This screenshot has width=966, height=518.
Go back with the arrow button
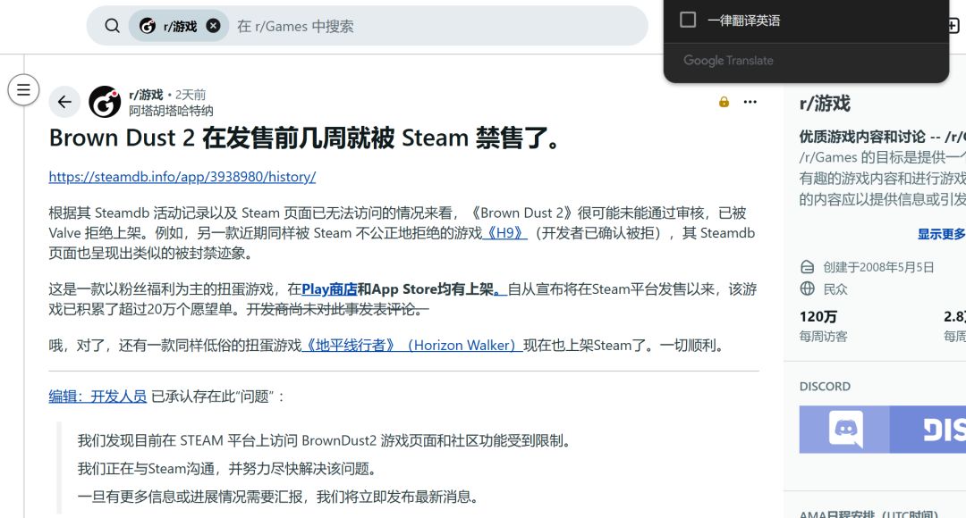tap(64, 102)
